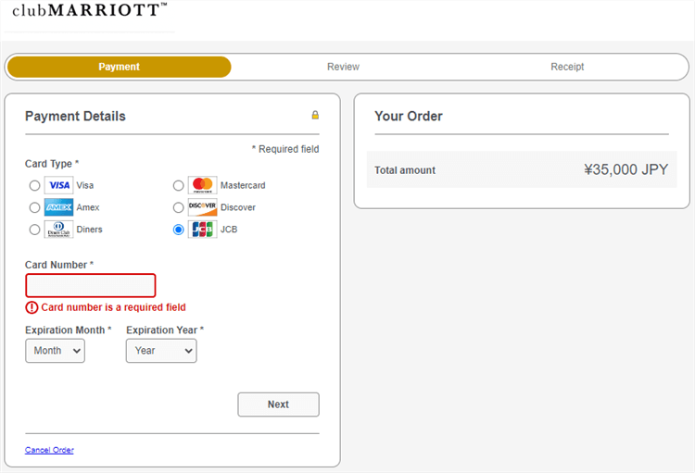This screenshot has width=695, height=473.
Task: Click the Diners Club logo
Action: 58,230
